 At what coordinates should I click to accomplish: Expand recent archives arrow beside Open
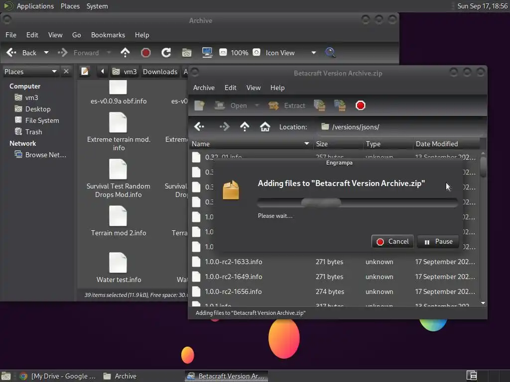(256, 105)
